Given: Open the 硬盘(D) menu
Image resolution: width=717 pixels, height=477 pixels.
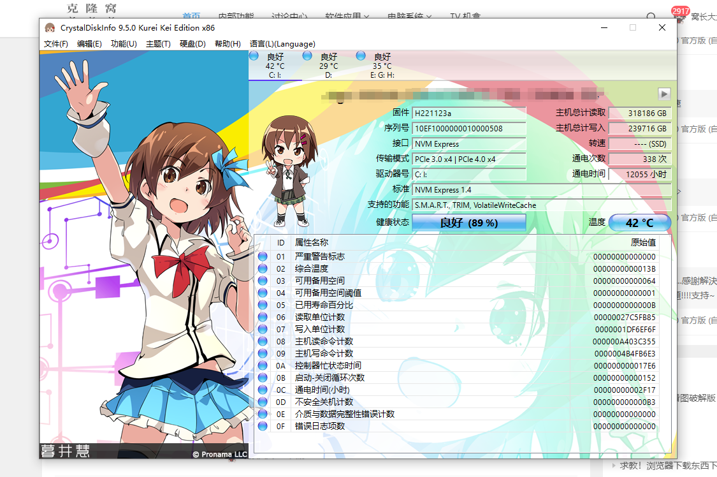Looking at the screenshot, I should tap(192, 44).
